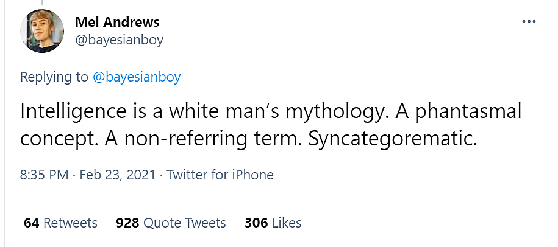
Task: Click the "Replying to" label text
Action: coord(54,77)
